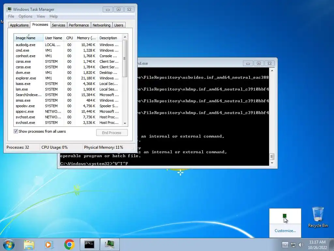Minimize the Command Prompt window
Image resolution: width=334 pixels, height=251 pixels.
click(x=248, y=63)
